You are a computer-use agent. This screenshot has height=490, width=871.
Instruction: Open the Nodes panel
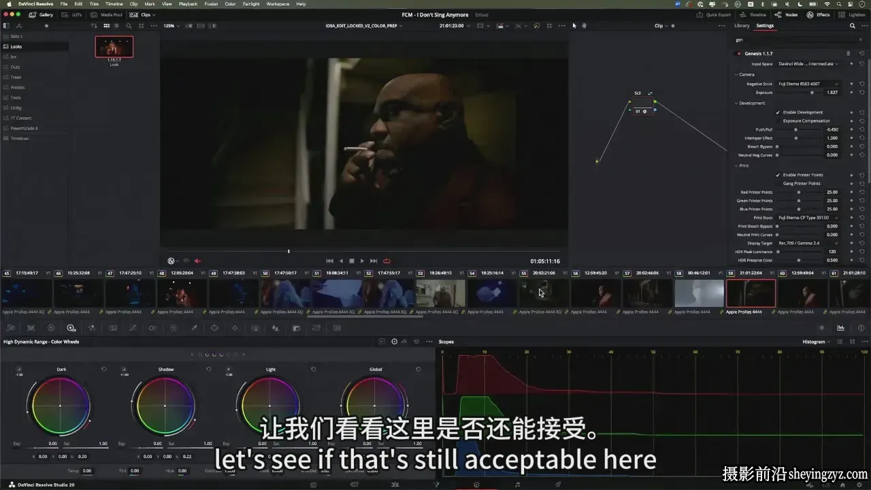(787, 14)
